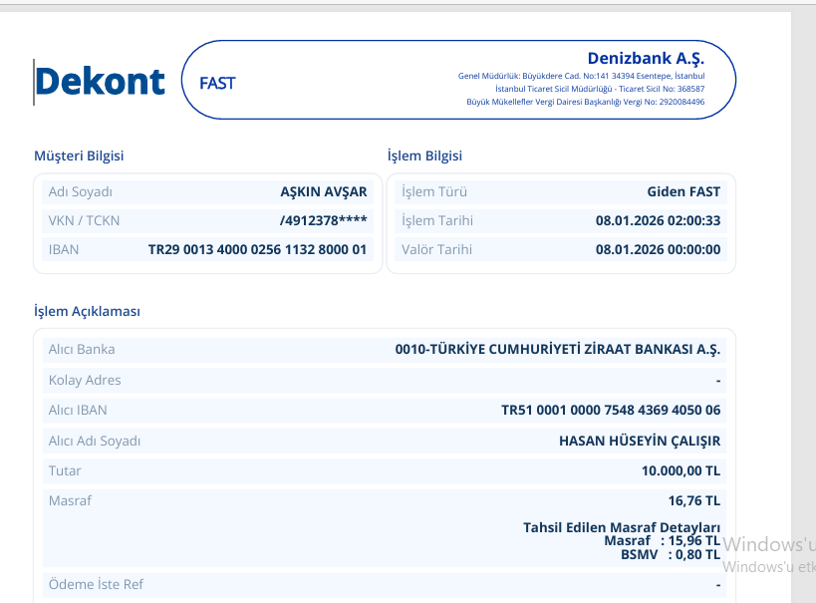
Task: Select IBAN TR29 0013 4000 0256 1132 8000 01
Action: click(258, 250)
